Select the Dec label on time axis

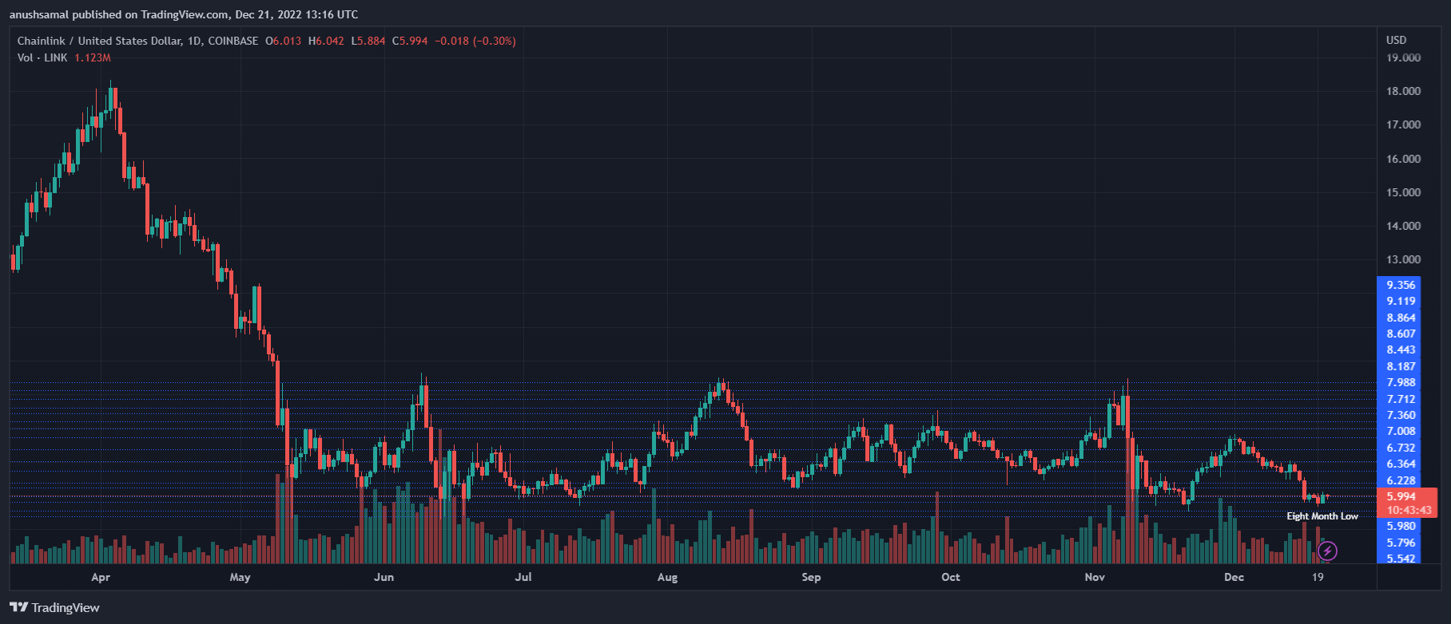(x=1234, y=577)
